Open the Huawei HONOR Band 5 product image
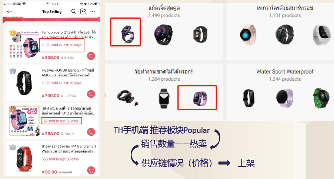This screenshot has height=179, width=334. point(24,83)
